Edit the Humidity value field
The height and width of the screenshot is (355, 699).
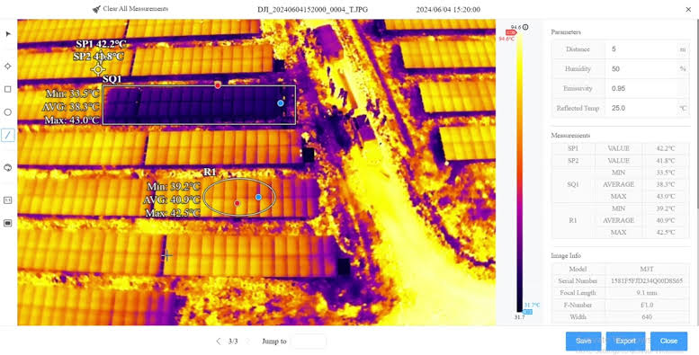641,69
